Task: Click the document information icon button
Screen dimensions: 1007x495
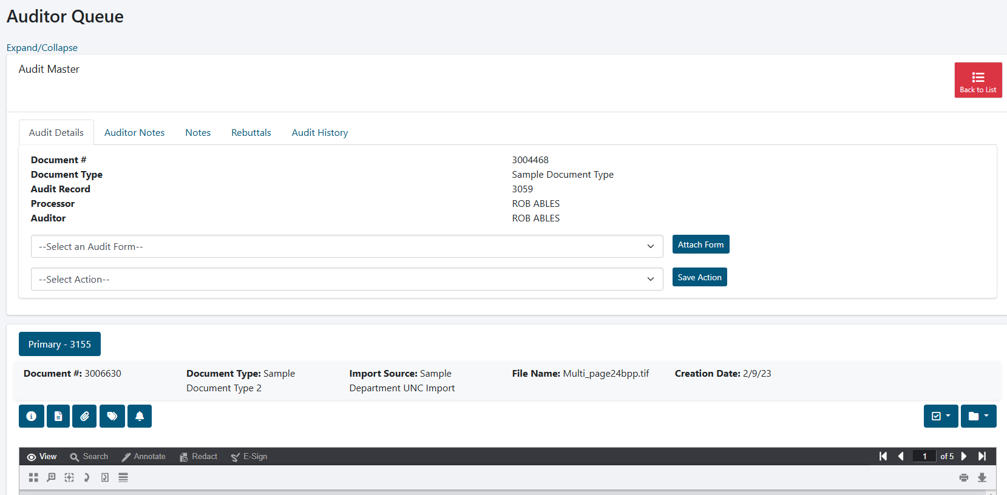Action: [x=32, y=416]
